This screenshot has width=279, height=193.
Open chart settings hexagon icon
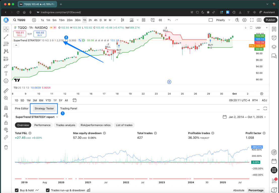[245, 20]
